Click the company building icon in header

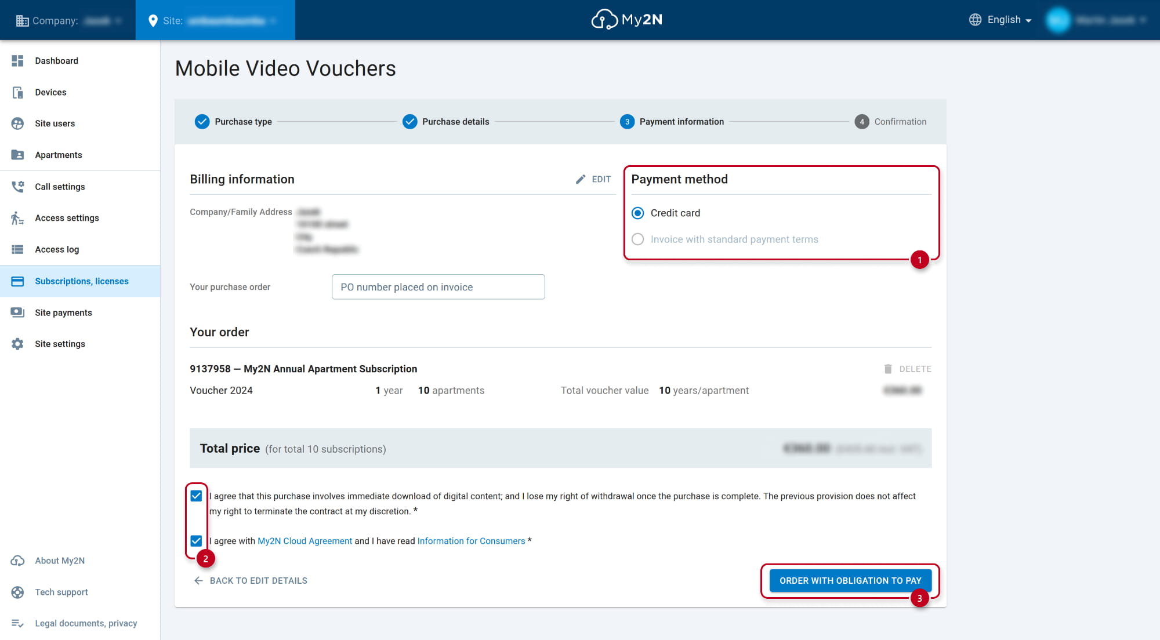tap(22, 20)
